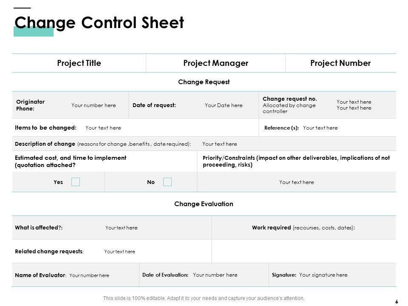Click the Items to be changed text placeholder
Image resolution: width=408 pixels, height=306 pixels.
(x=103, y=128)
